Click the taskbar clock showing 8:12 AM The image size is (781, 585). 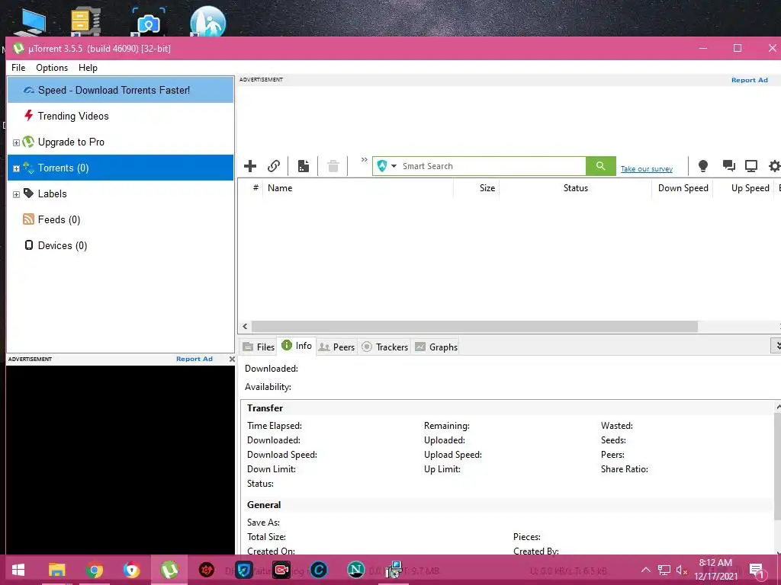coord(715,570)
